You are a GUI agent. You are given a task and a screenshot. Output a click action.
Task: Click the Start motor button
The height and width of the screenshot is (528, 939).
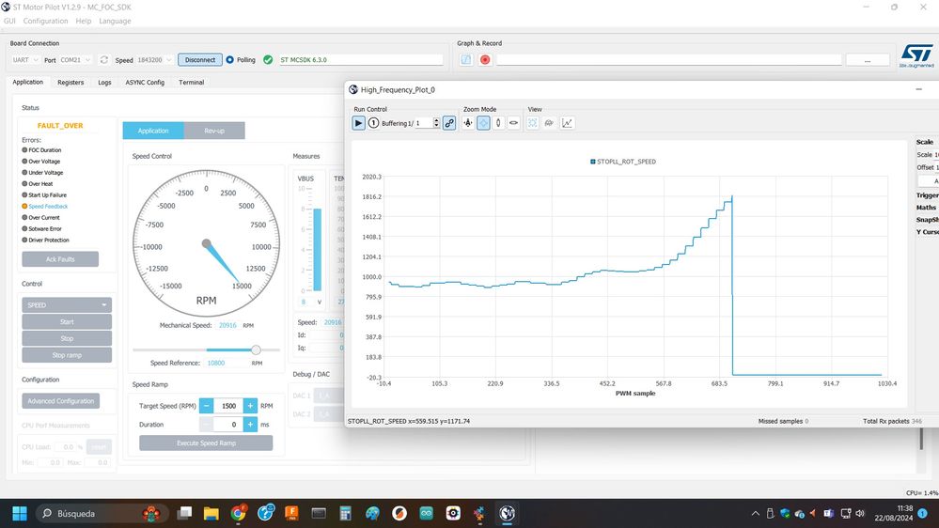67,321
